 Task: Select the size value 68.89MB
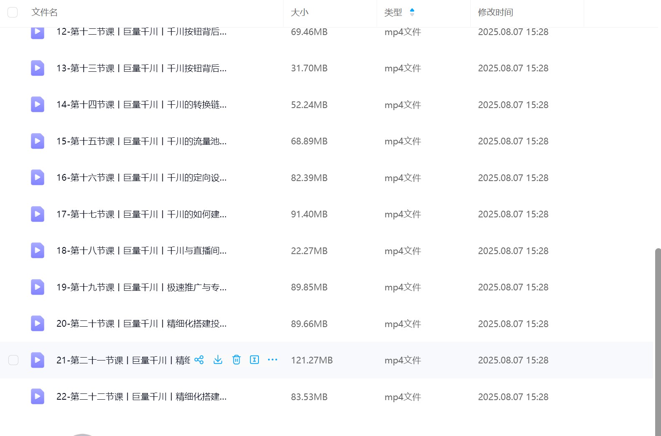309,141
